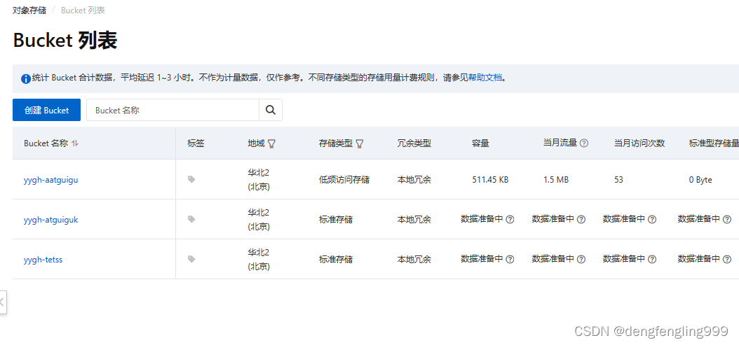Click help icon beside 当月访问次数 数据准备中 in yygh-tetss row
Image resolution: width=739 pixels, height=345 pixels.
[x=652, y=259]
